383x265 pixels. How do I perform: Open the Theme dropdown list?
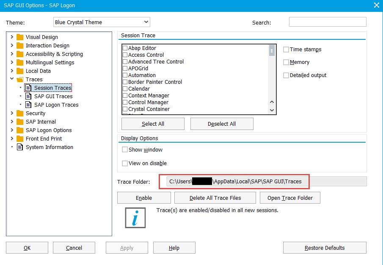[x=102, y=22]
